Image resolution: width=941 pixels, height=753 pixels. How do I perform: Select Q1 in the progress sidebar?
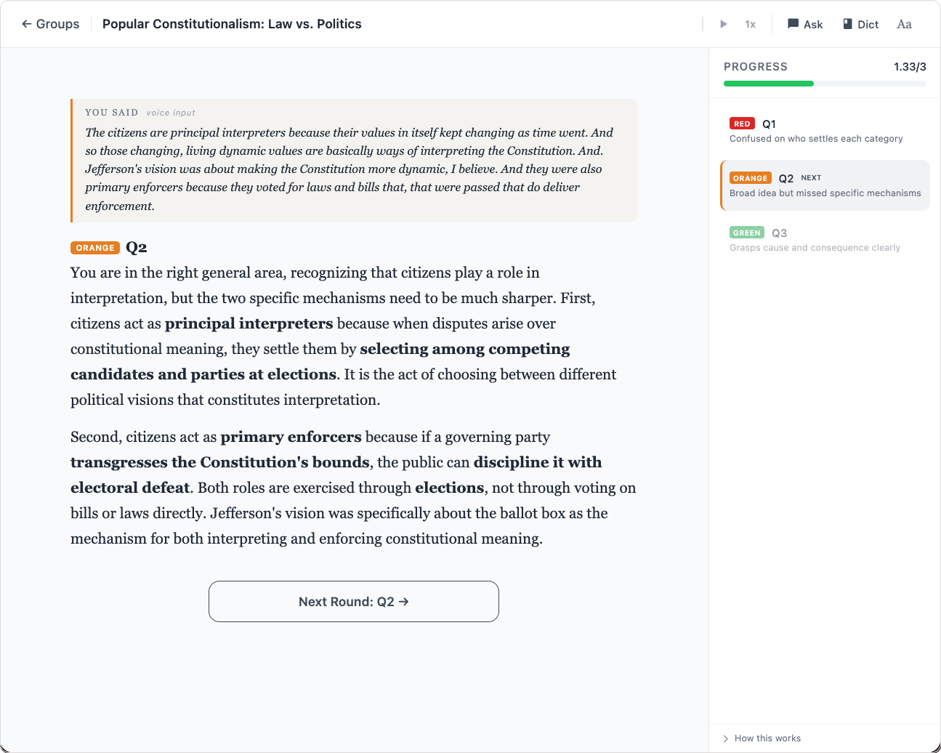tap(814, 131)
